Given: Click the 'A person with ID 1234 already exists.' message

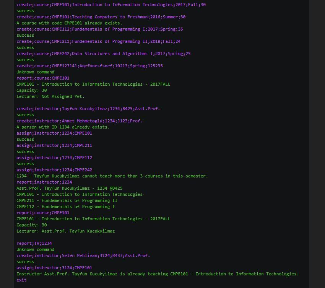Looking at the screenshot, I should 63,127.
